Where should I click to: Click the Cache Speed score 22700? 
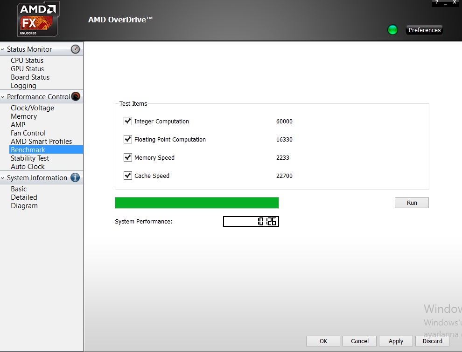pos(284,176)
